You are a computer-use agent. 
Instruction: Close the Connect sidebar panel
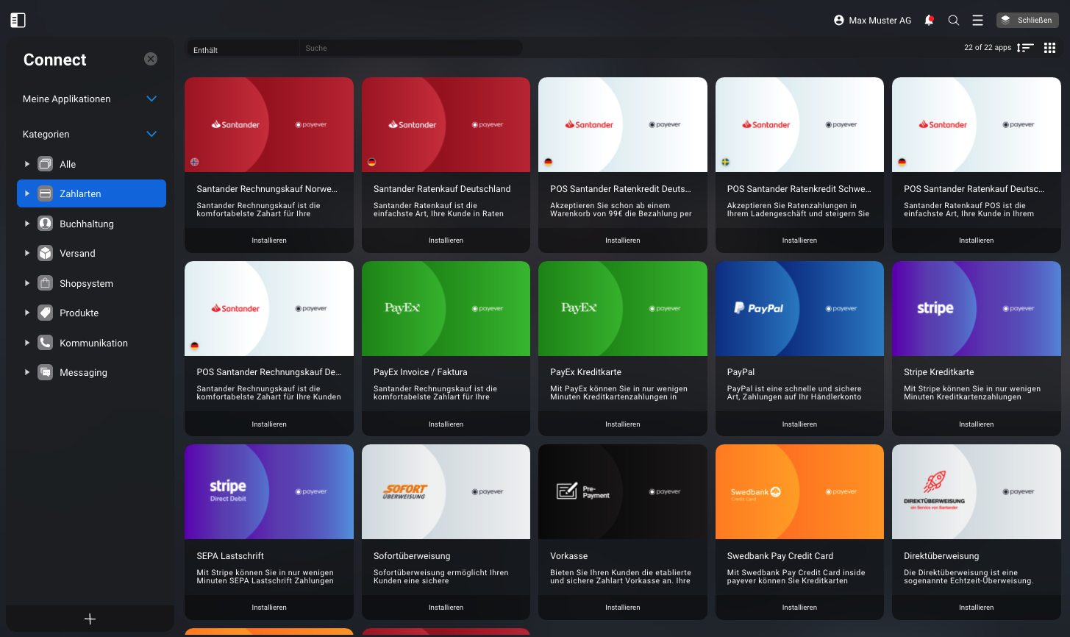point(151,59)
